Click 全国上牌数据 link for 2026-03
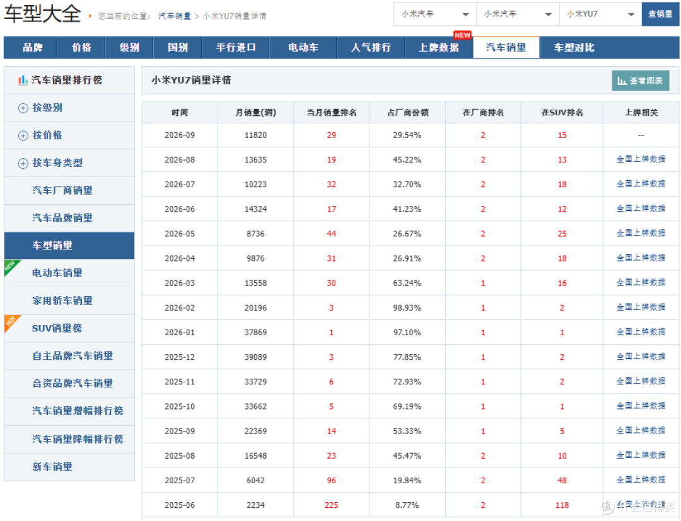This screenshot has height=521, width=681. (641, 283)
